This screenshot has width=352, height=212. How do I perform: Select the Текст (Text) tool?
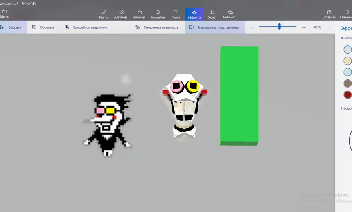176,14
